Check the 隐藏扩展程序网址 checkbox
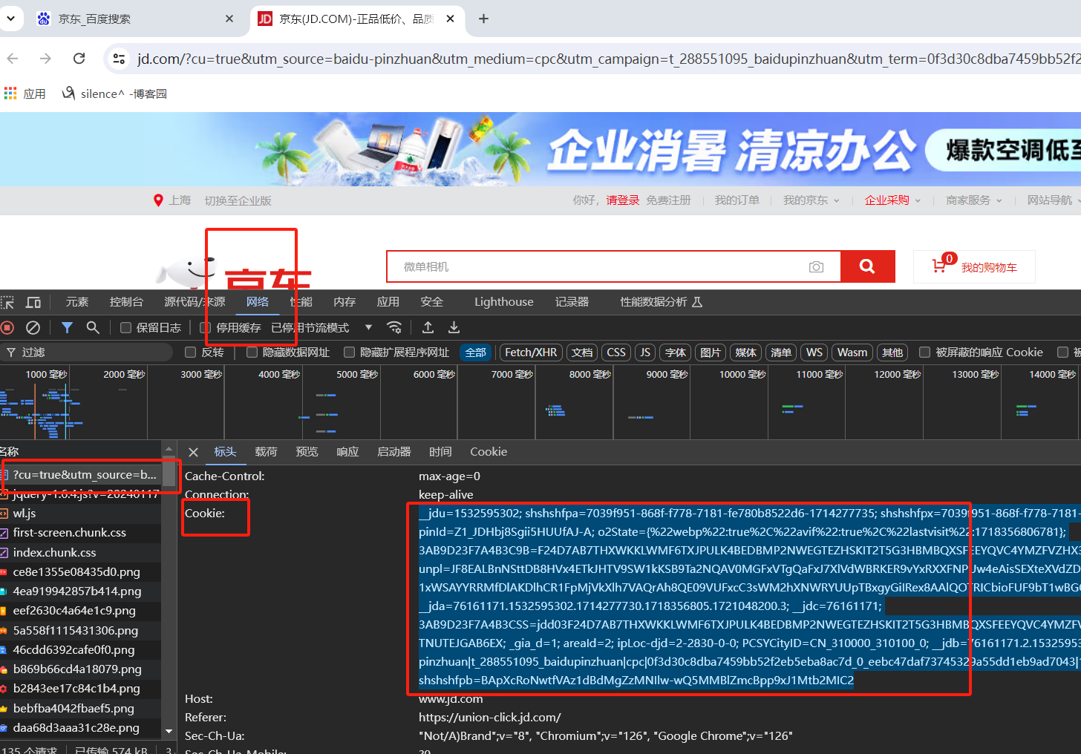 (349, 353)
